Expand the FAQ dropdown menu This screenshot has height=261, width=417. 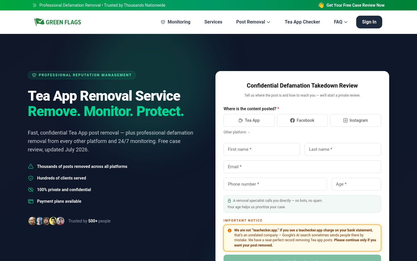[341, 22]
